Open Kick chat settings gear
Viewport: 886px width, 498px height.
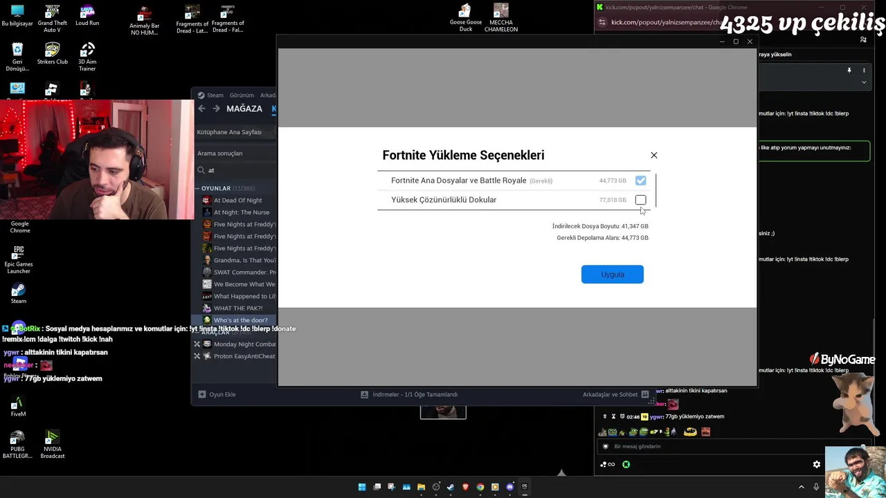[x=817, y=465]
